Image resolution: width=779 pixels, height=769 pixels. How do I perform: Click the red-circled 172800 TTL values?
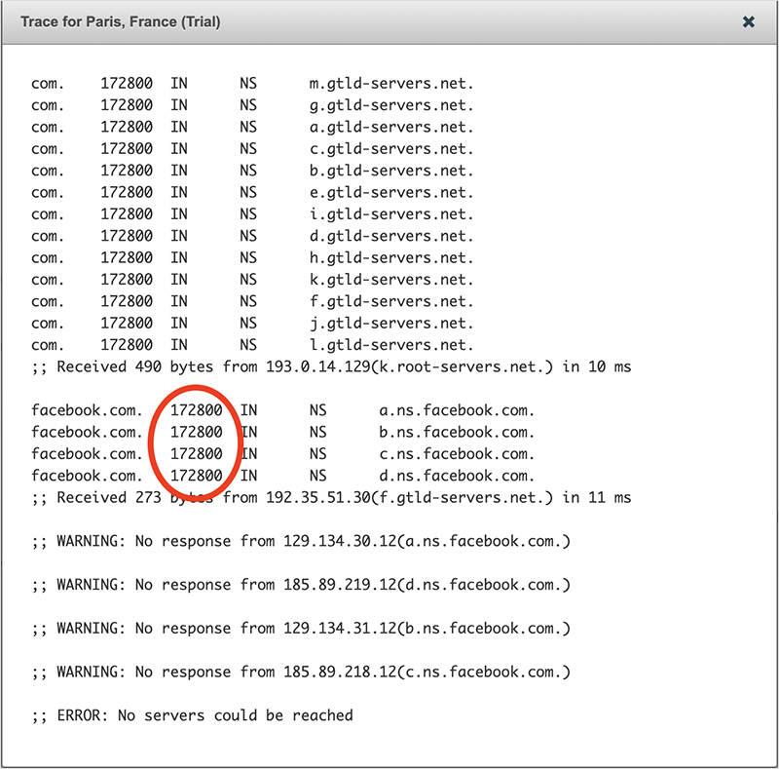197,443
